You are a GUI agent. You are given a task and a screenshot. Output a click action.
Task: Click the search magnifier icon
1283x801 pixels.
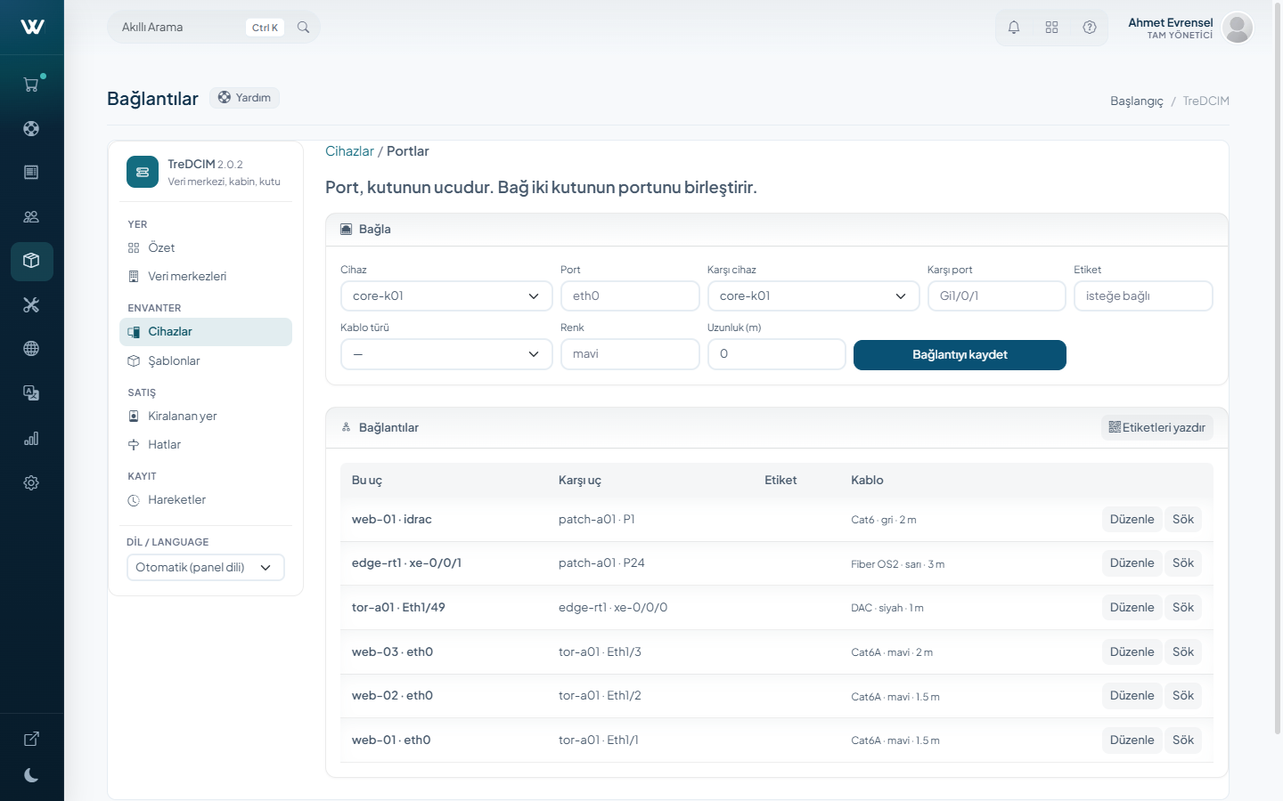303,28
